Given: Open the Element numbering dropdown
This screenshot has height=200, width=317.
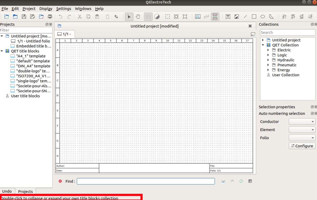Looking at the screenshot, I should point(302,130).
